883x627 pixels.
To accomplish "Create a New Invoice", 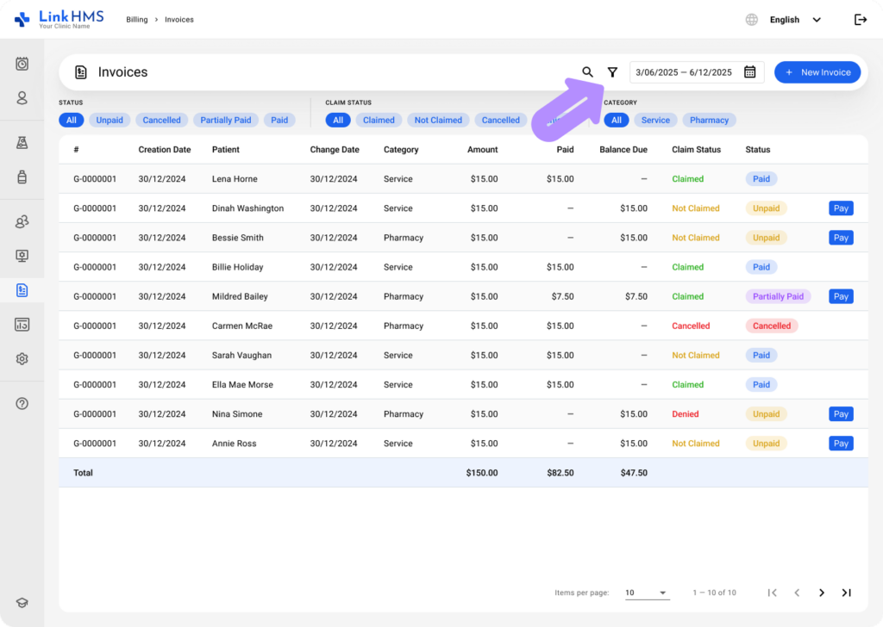I will (x=817, y=72).
